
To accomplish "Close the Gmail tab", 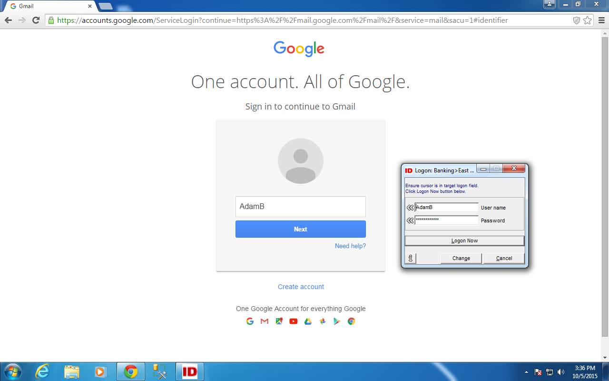I will [90, 6].
